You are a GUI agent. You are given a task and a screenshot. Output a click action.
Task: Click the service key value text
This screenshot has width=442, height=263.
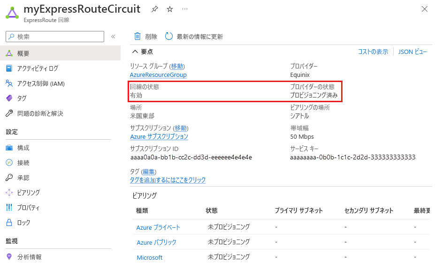353,157
